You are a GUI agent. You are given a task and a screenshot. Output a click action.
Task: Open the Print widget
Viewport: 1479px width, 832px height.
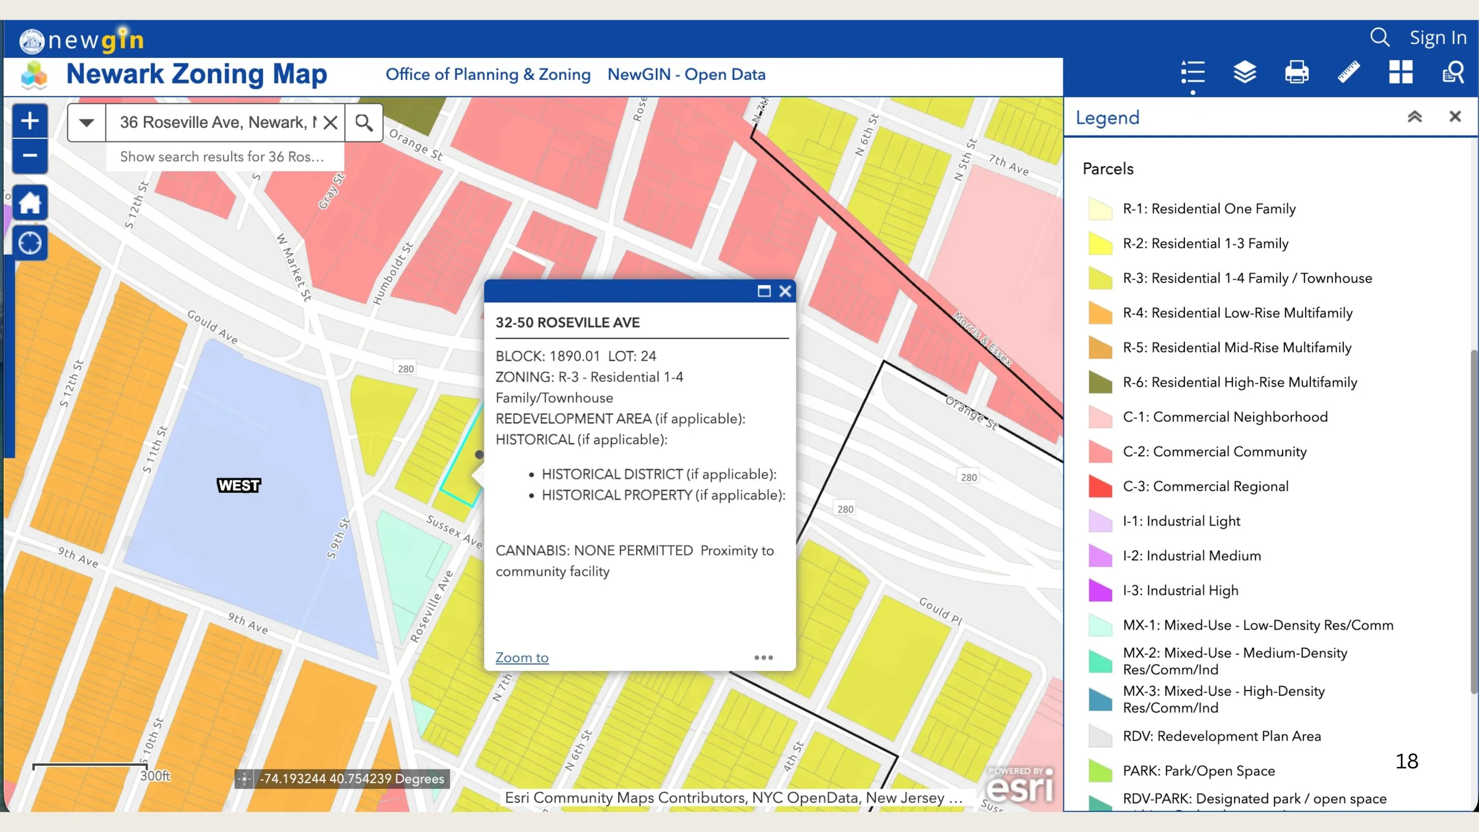pos(1296,73)
